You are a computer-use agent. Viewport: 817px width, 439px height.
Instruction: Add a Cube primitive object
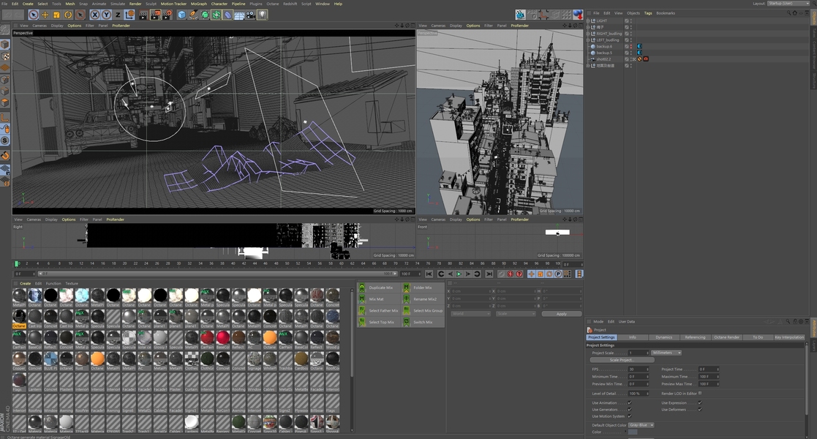pyautogui.click(x=181, y=15)
